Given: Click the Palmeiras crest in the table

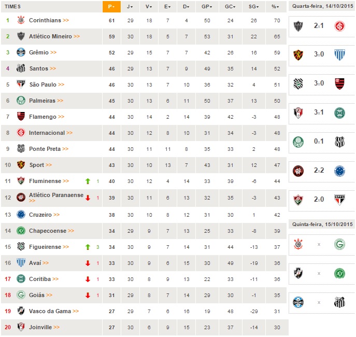Looking at the screenshot, I should point(21,101).
